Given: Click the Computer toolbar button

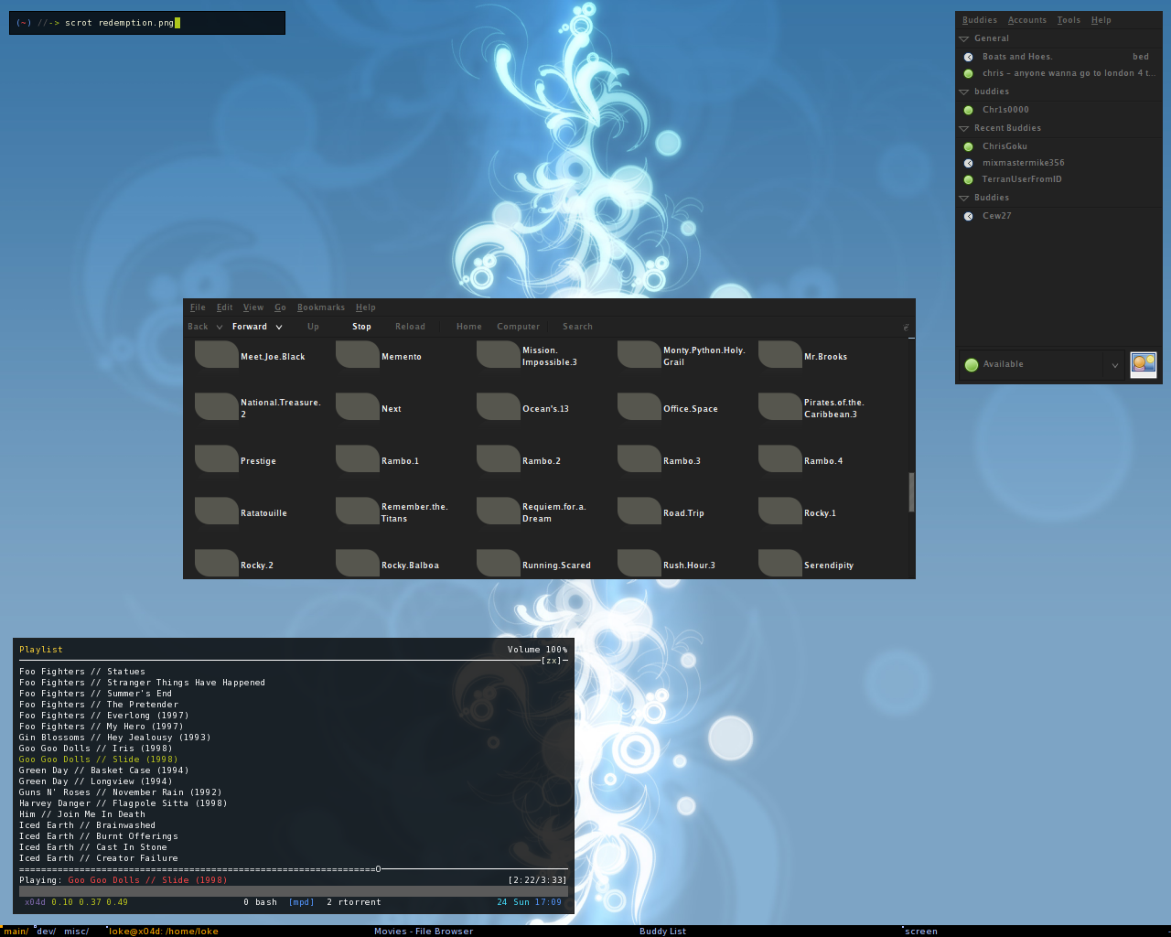Looking at the screenshot, I should pos(519,327).
